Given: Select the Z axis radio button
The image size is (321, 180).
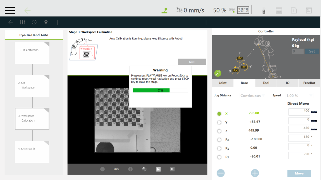Looking at the screenshot, I should click(x=219, y=131).
